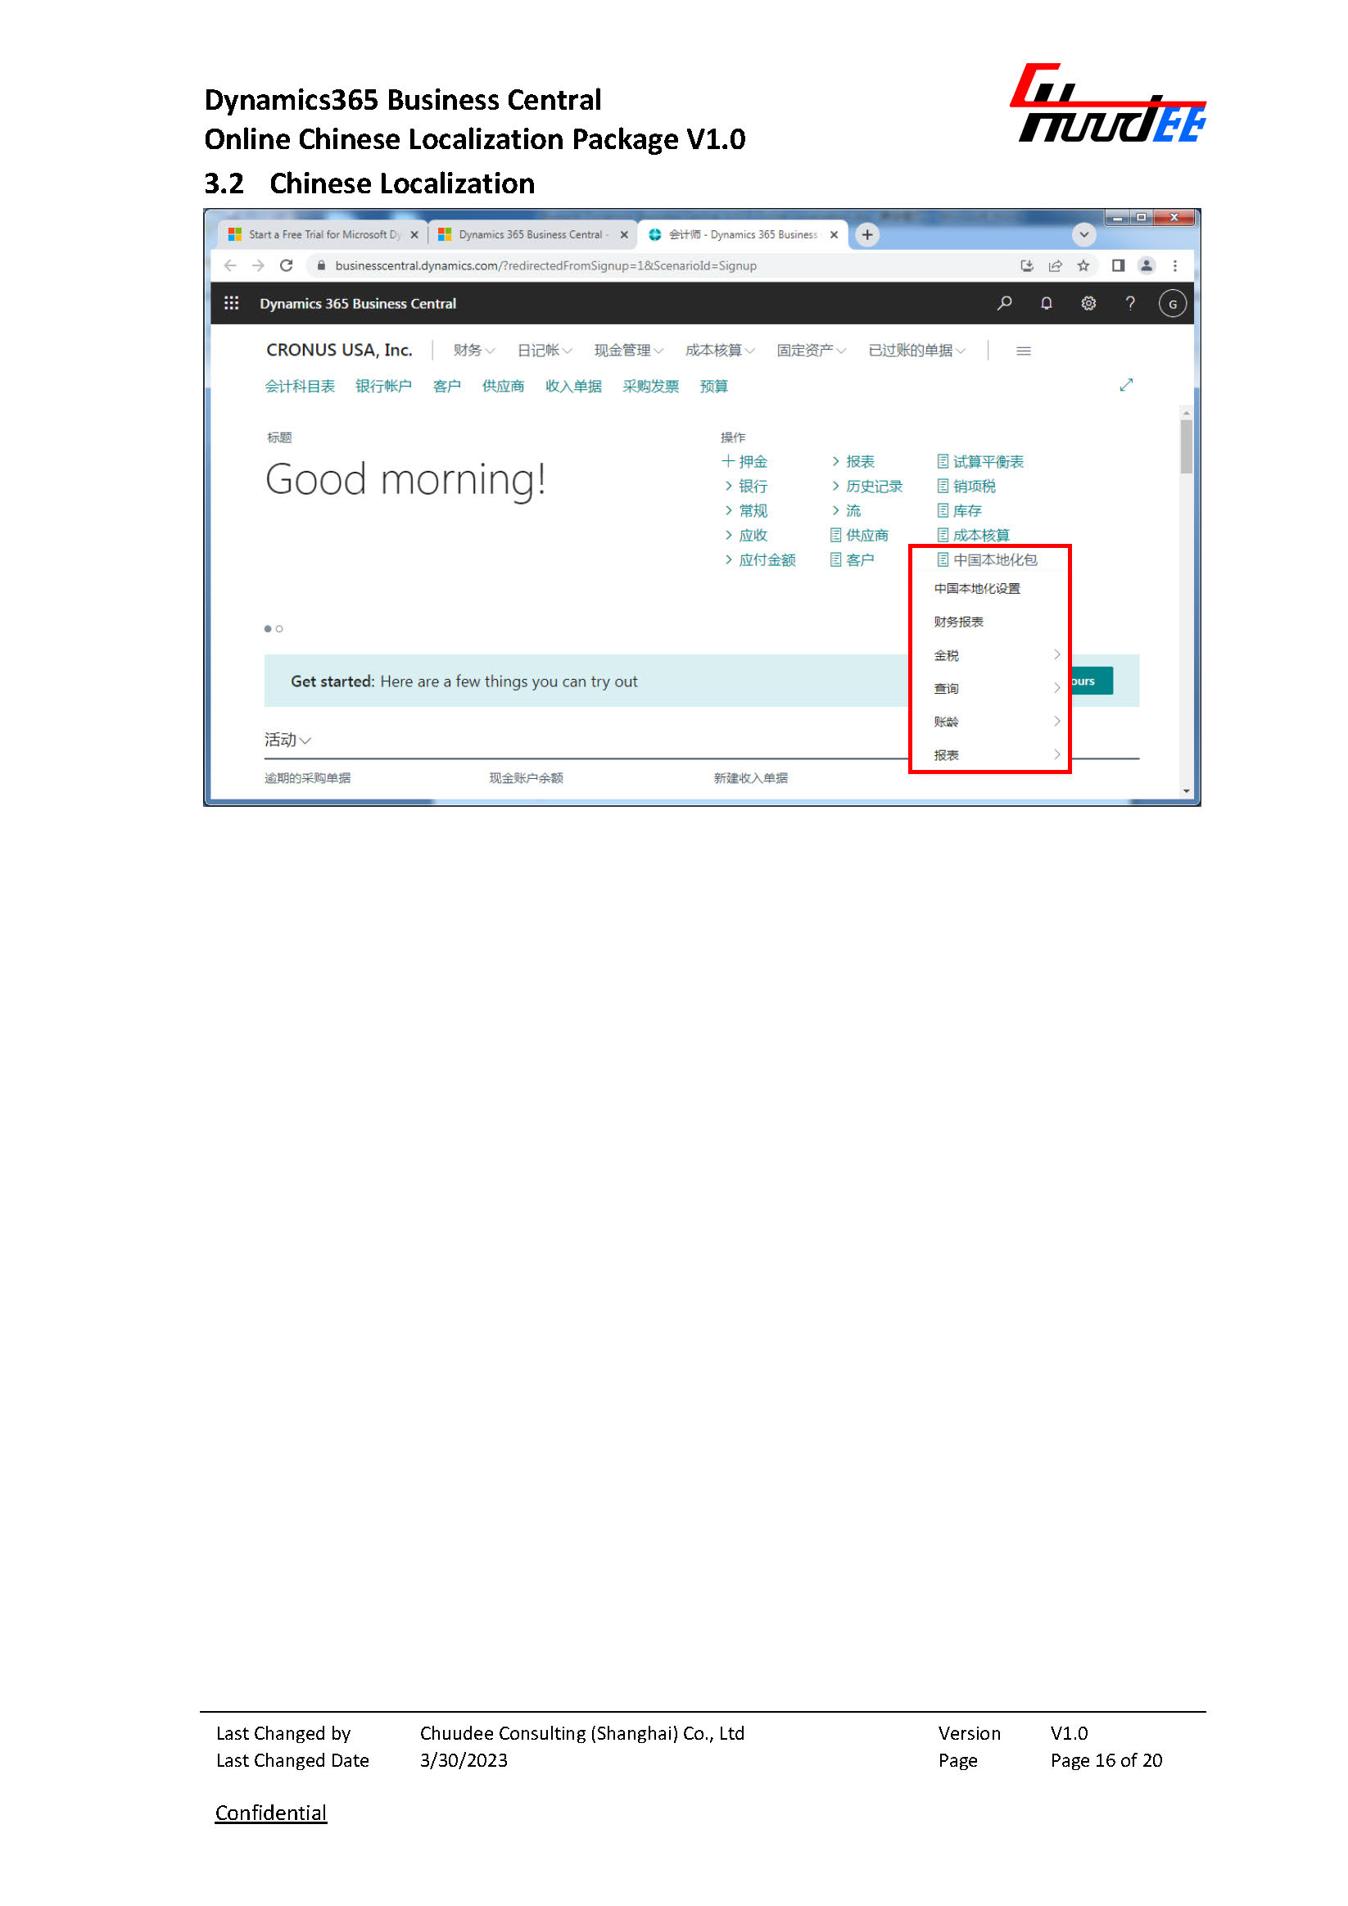Expand the 现金管理 dropdown menu
This screenshot has width=1348, height=1906.
click(x=628, y=351)
